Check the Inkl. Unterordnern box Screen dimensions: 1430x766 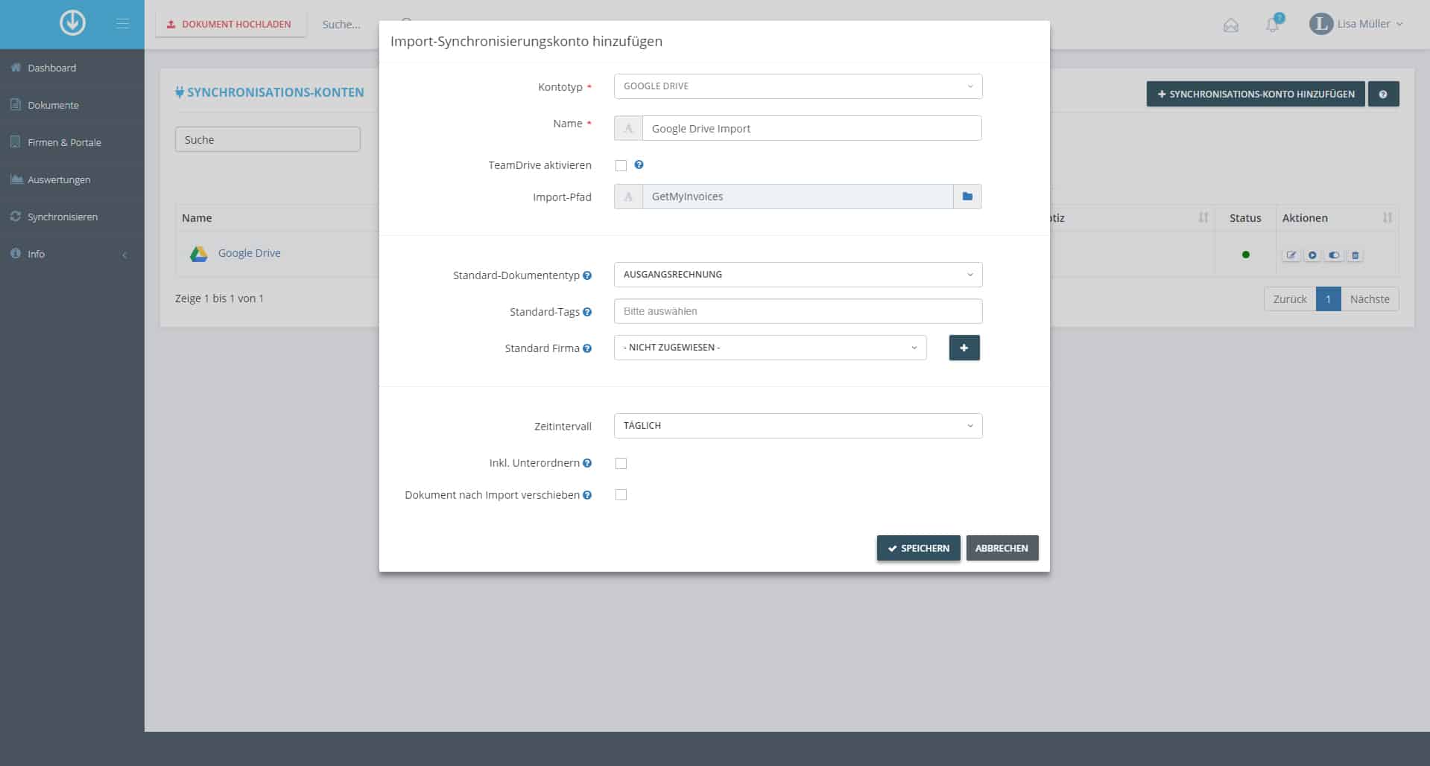tap(621, 463)
